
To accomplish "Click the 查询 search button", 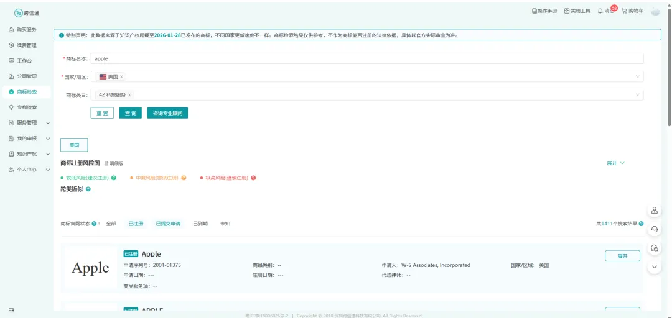I will pyautogui.click(x=130, y=113).
